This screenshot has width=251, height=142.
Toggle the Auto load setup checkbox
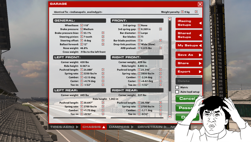click(177, 92)
